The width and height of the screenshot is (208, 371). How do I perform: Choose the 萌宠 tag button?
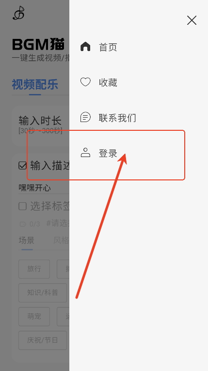pos(34,317)
